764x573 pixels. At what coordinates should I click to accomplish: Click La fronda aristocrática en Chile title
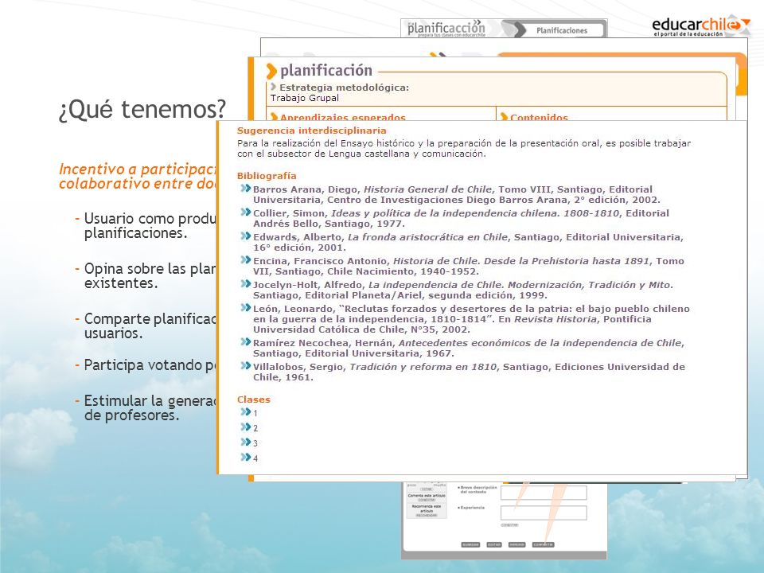pyautogui.click(x=428, y=237)
